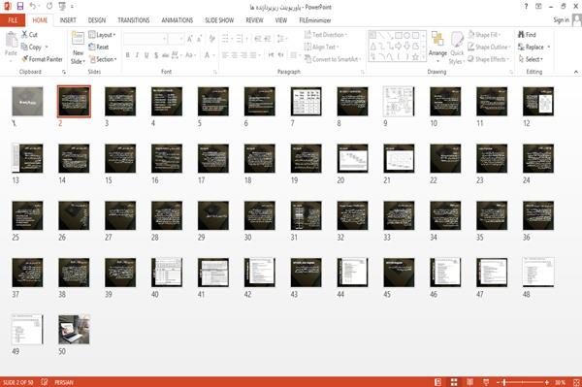Add a New Slide
Image resolution: width=582 pixels, height=387 pixels.
click(78, 48)
